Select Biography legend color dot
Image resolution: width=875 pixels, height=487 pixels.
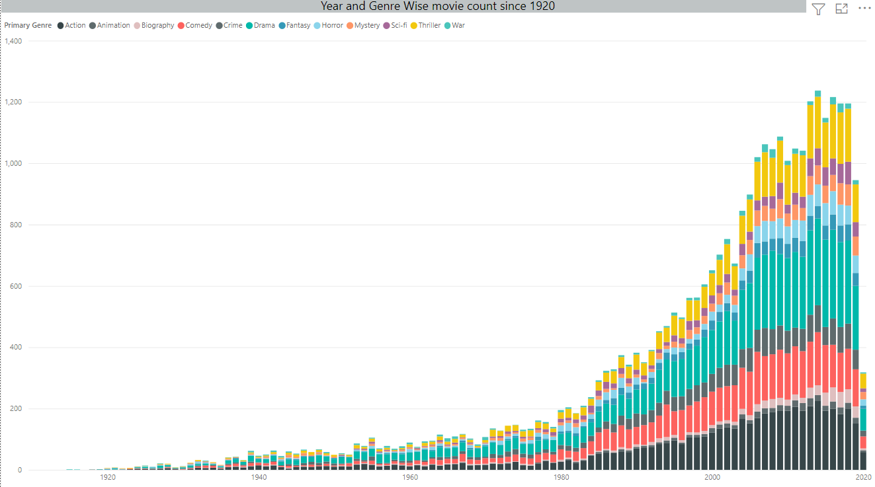pyautogui.click(x=138, y=25)
